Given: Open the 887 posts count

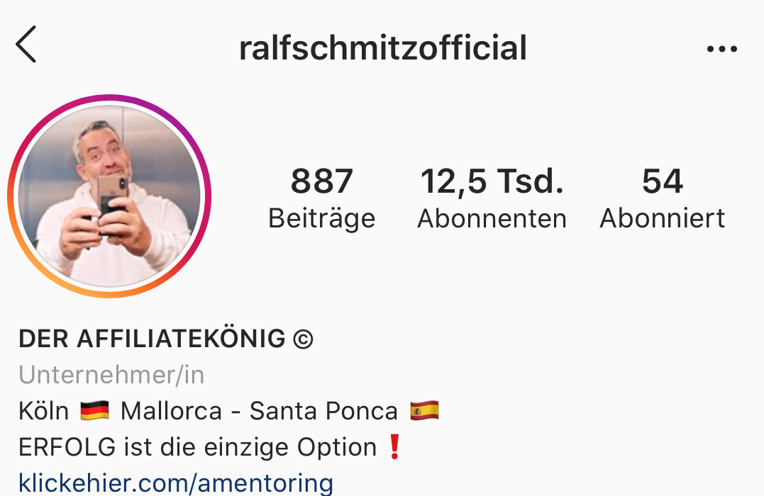Looking at the screenshot, I should pos(321,181).
